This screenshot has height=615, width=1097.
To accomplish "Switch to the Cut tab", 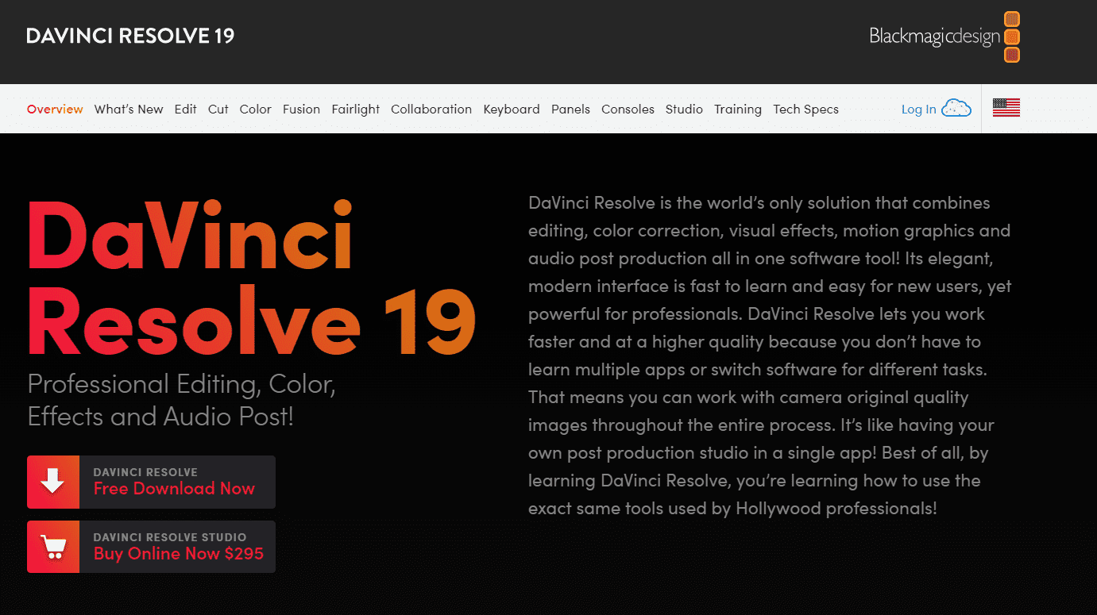I will point(218,110).
